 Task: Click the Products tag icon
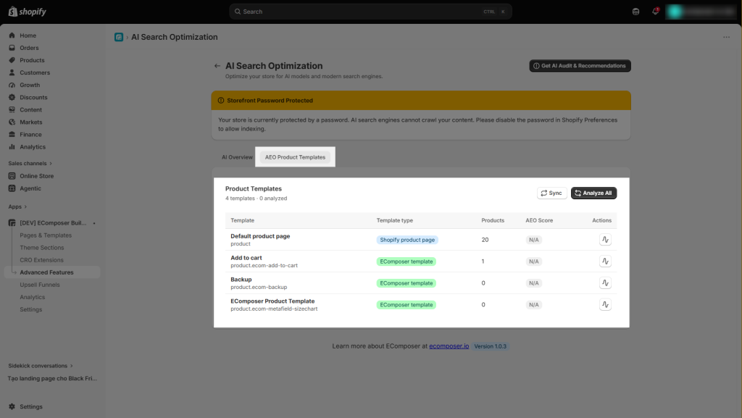12,60
